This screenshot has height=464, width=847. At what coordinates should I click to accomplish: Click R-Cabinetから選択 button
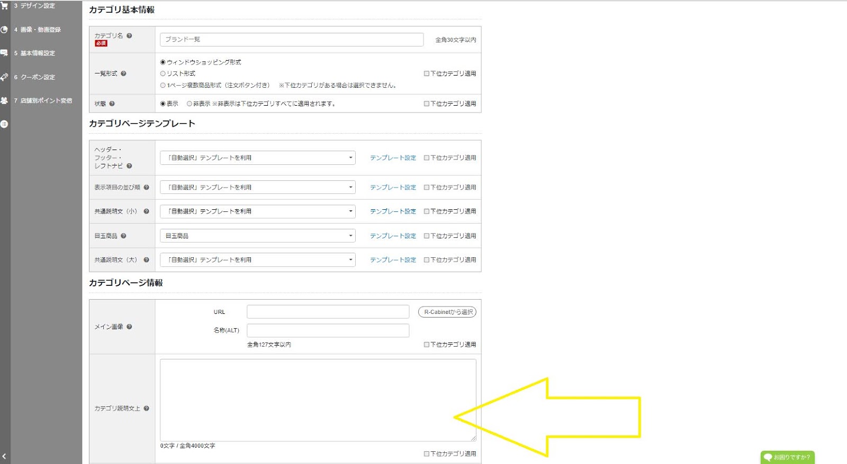pyautogui.click(x=447, y=312)
